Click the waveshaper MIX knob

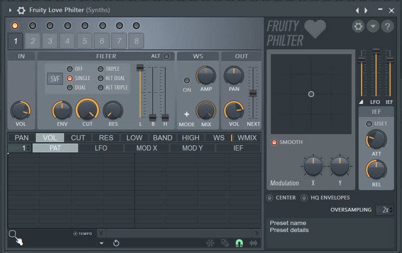point(206,110)
